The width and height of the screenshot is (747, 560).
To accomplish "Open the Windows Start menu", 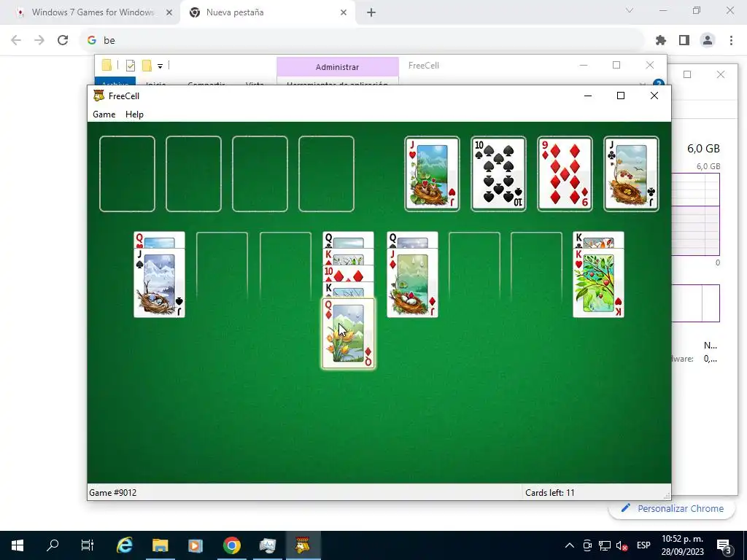I will coord(18,545).
